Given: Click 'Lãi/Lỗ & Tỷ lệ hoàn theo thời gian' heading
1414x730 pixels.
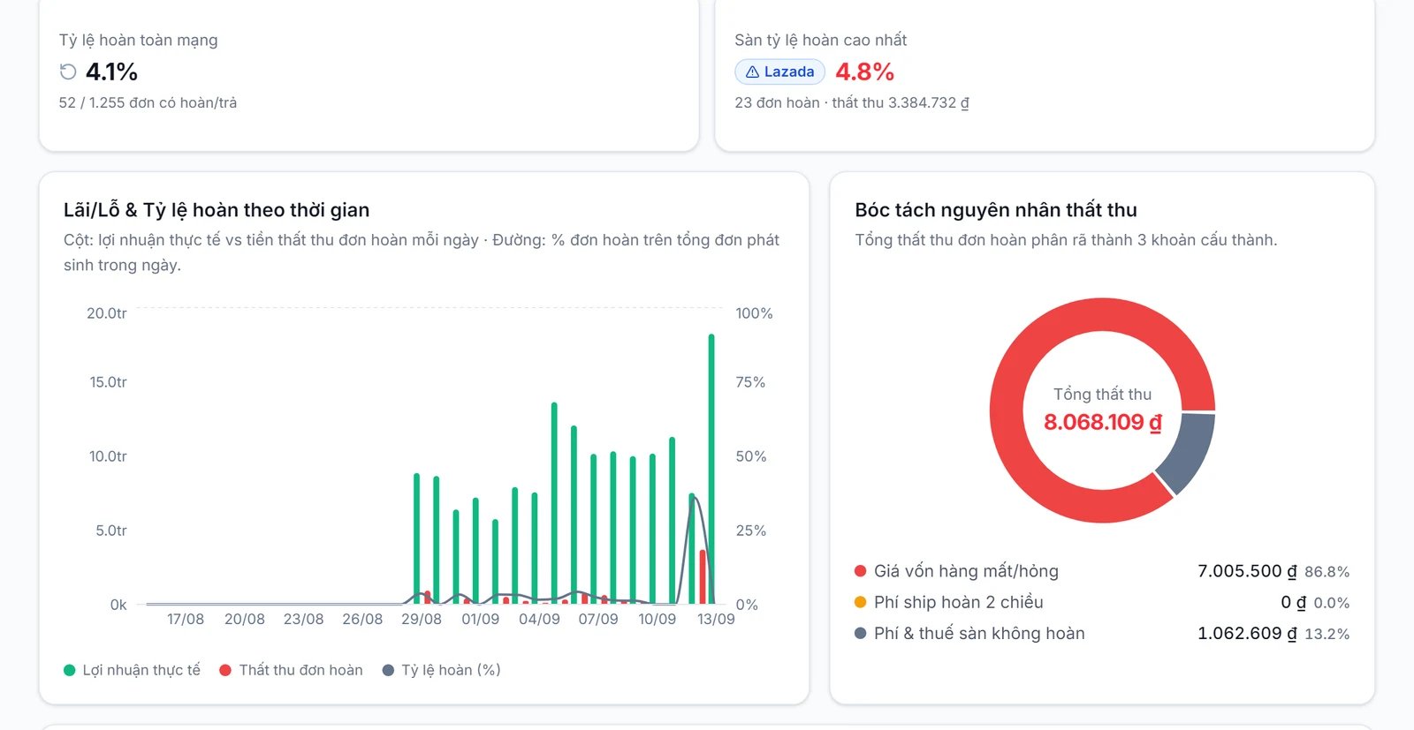Looking at the screenshot, I should [x=217, y=210].
